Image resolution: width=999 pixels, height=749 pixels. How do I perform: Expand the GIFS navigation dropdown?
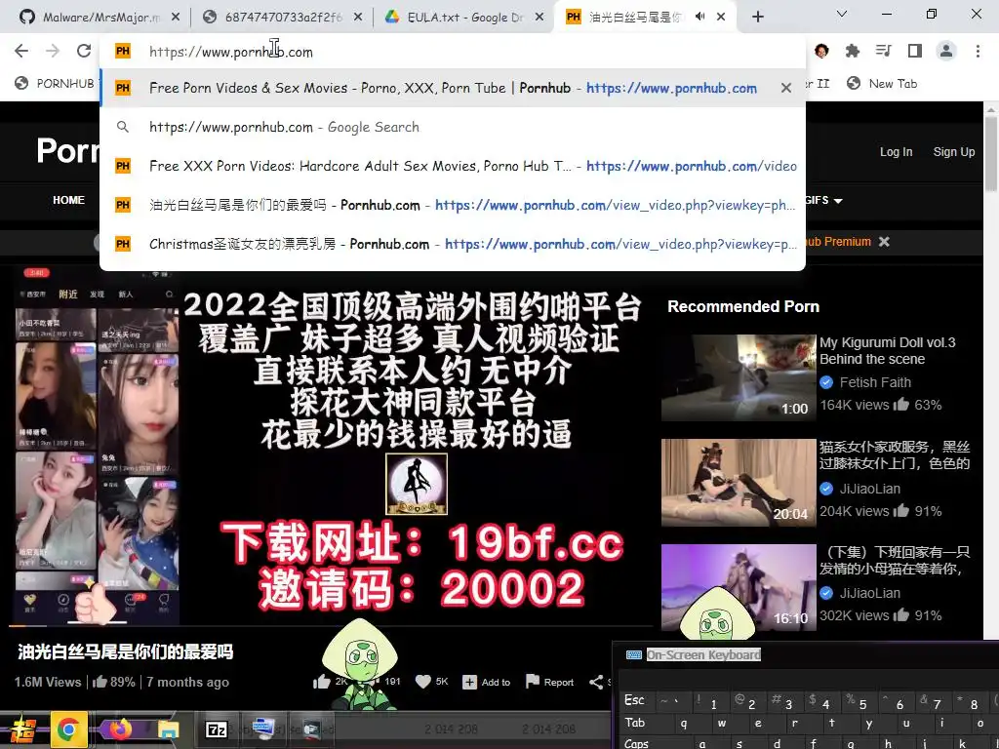824,200
